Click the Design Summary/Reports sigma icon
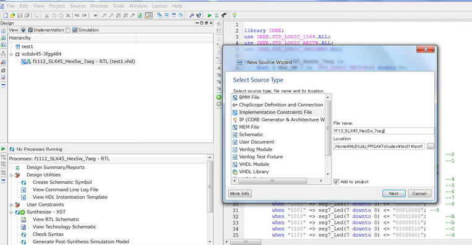This screenshot has height=245, width=472. [17, 168]
